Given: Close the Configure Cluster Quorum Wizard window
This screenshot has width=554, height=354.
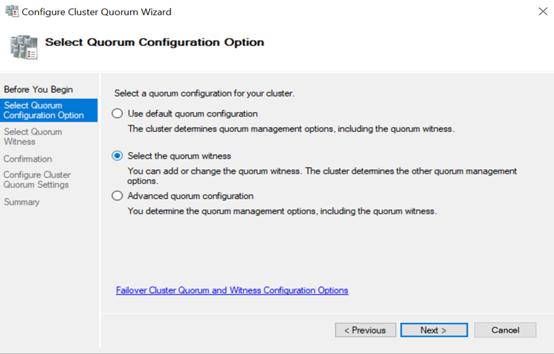Looking at the screenshot, I should [543, 11].
